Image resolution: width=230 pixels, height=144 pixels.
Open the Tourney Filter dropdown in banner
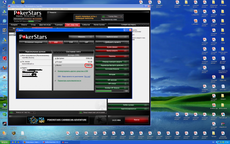[112, 16]
